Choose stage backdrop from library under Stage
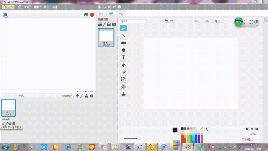The image size is (268, 151). [x=3, y=123]
